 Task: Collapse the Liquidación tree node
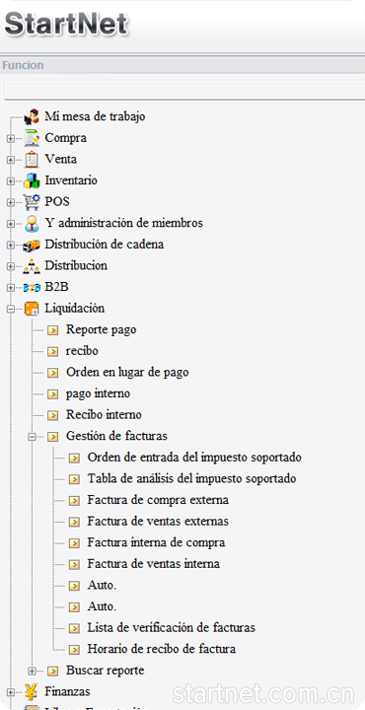tap(10, 310)
